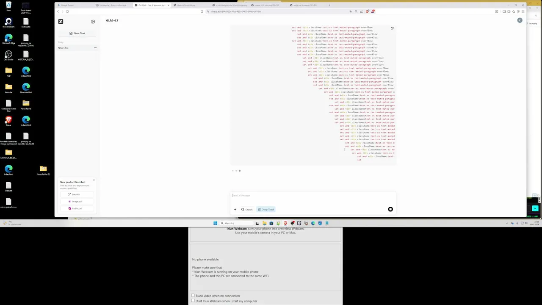Start a New Chat
Screen dimensions: 542x305
(x=77, y=33)
